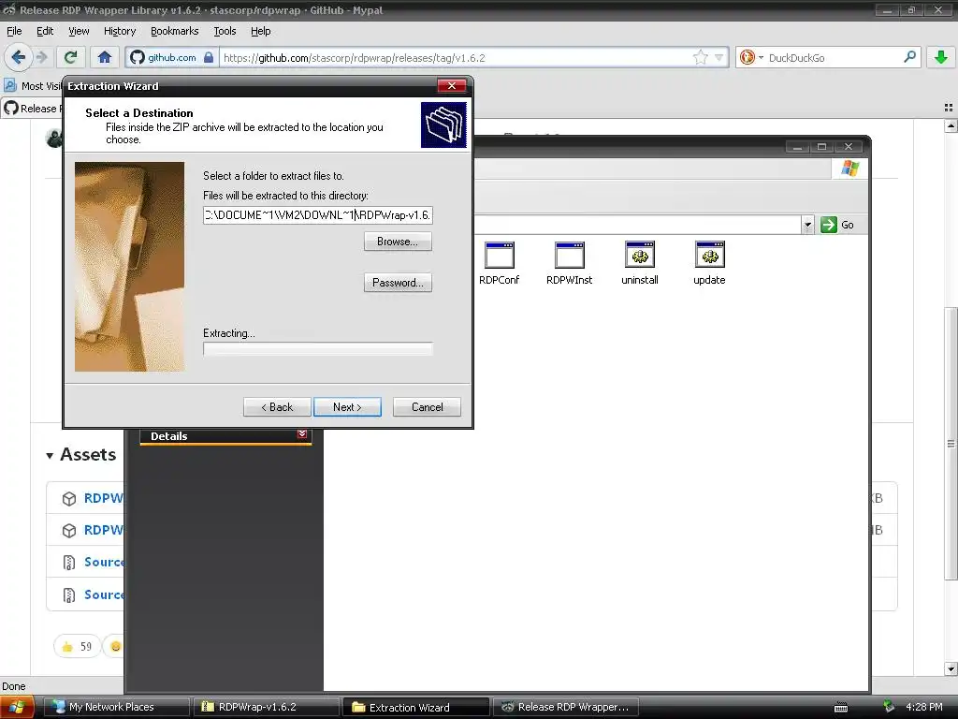Select the Release browser tab
This screenshot has width=958, height=719.
click(32, 109)
